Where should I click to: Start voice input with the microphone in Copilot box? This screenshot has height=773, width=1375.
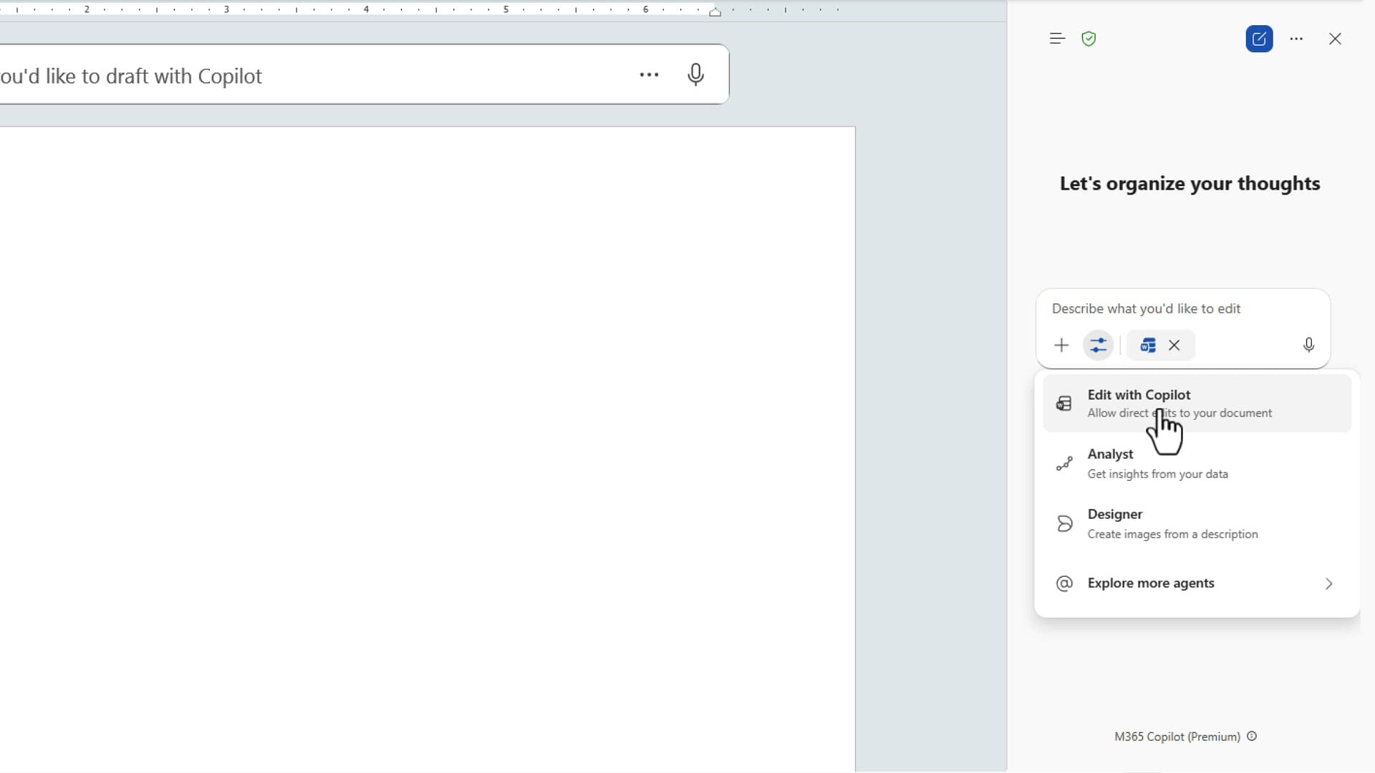[x=1308, y=345]
